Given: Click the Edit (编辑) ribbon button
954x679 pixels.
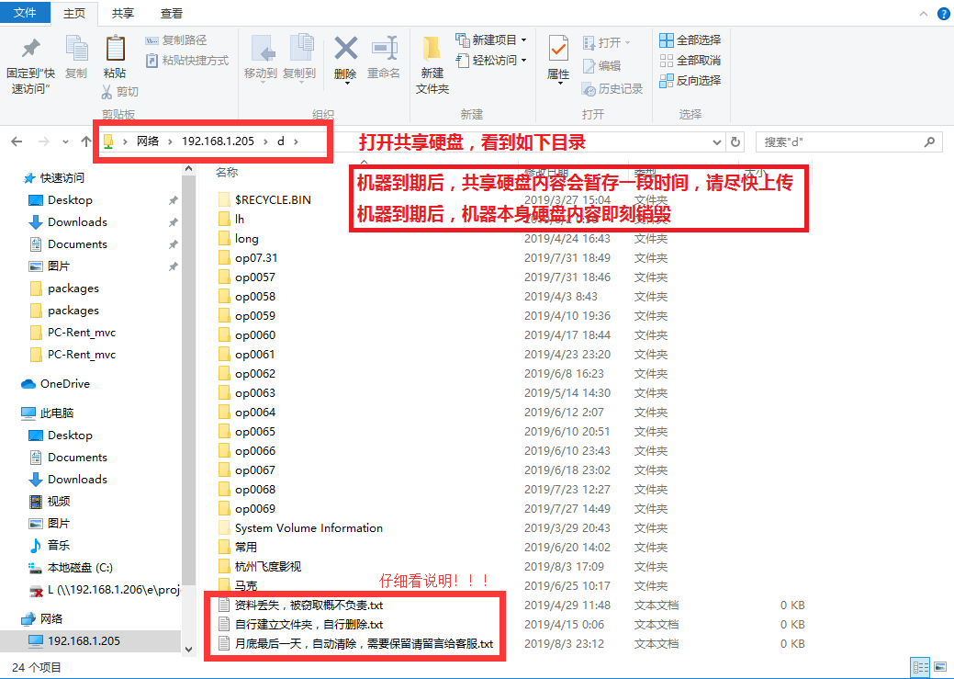Looking at the screenshot, I should [x=601, y=66].
